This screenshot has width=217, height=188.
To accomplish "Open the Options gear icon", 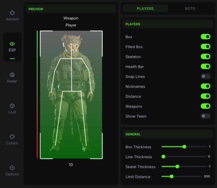I will click(x=12, y=168).
